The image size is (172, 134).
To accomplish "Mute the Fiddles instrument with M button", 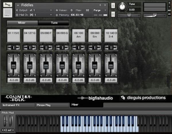I will [x=113, y=14].
